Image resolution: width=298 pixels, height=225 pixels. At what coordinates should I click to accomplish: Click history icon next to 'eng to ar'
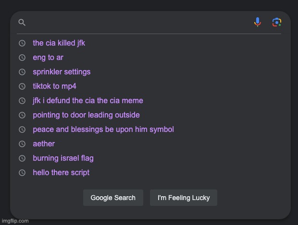pos(22,58)
